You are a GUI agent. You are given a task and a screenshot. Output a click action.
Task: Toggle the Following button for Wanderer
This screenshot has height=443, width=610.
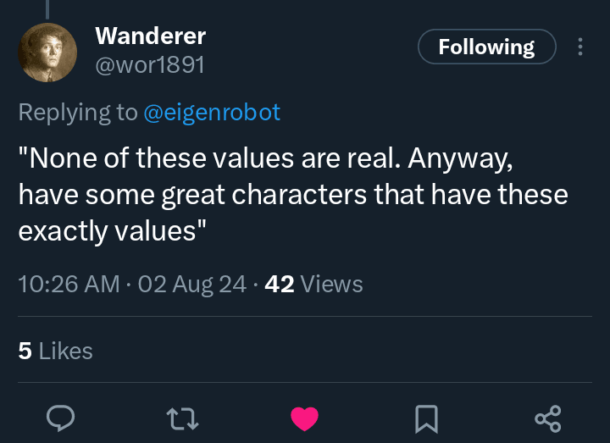486,47
